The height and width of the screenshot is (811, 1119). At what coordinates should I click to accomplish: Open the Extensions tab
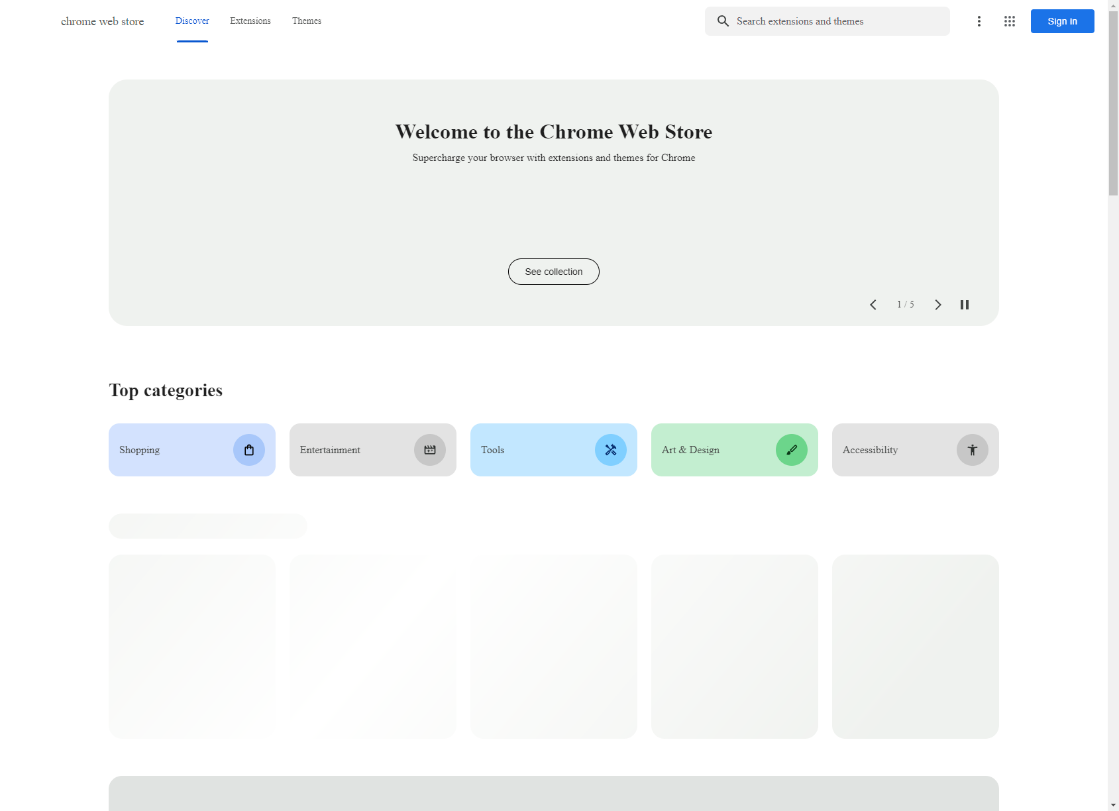pos(250,21)
